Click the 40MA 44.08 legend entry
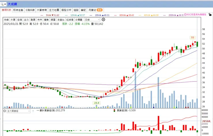Screen dimensions: 213x136 tap(149, 15)
